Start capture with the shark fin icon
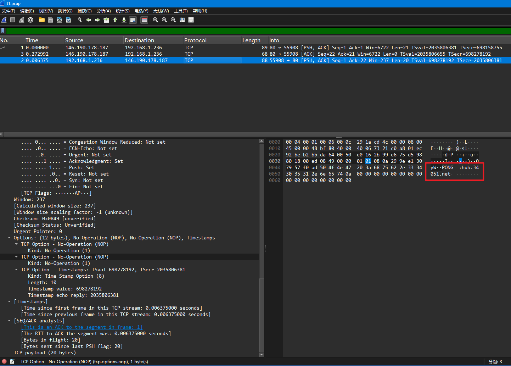511x366 pixels. tap(4, 20)
